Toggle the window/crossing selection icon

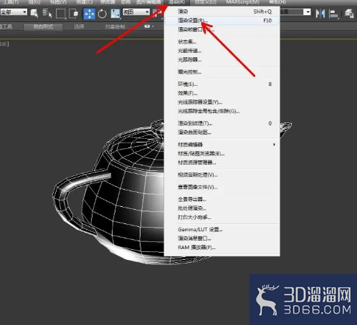(x=73, y=14)
